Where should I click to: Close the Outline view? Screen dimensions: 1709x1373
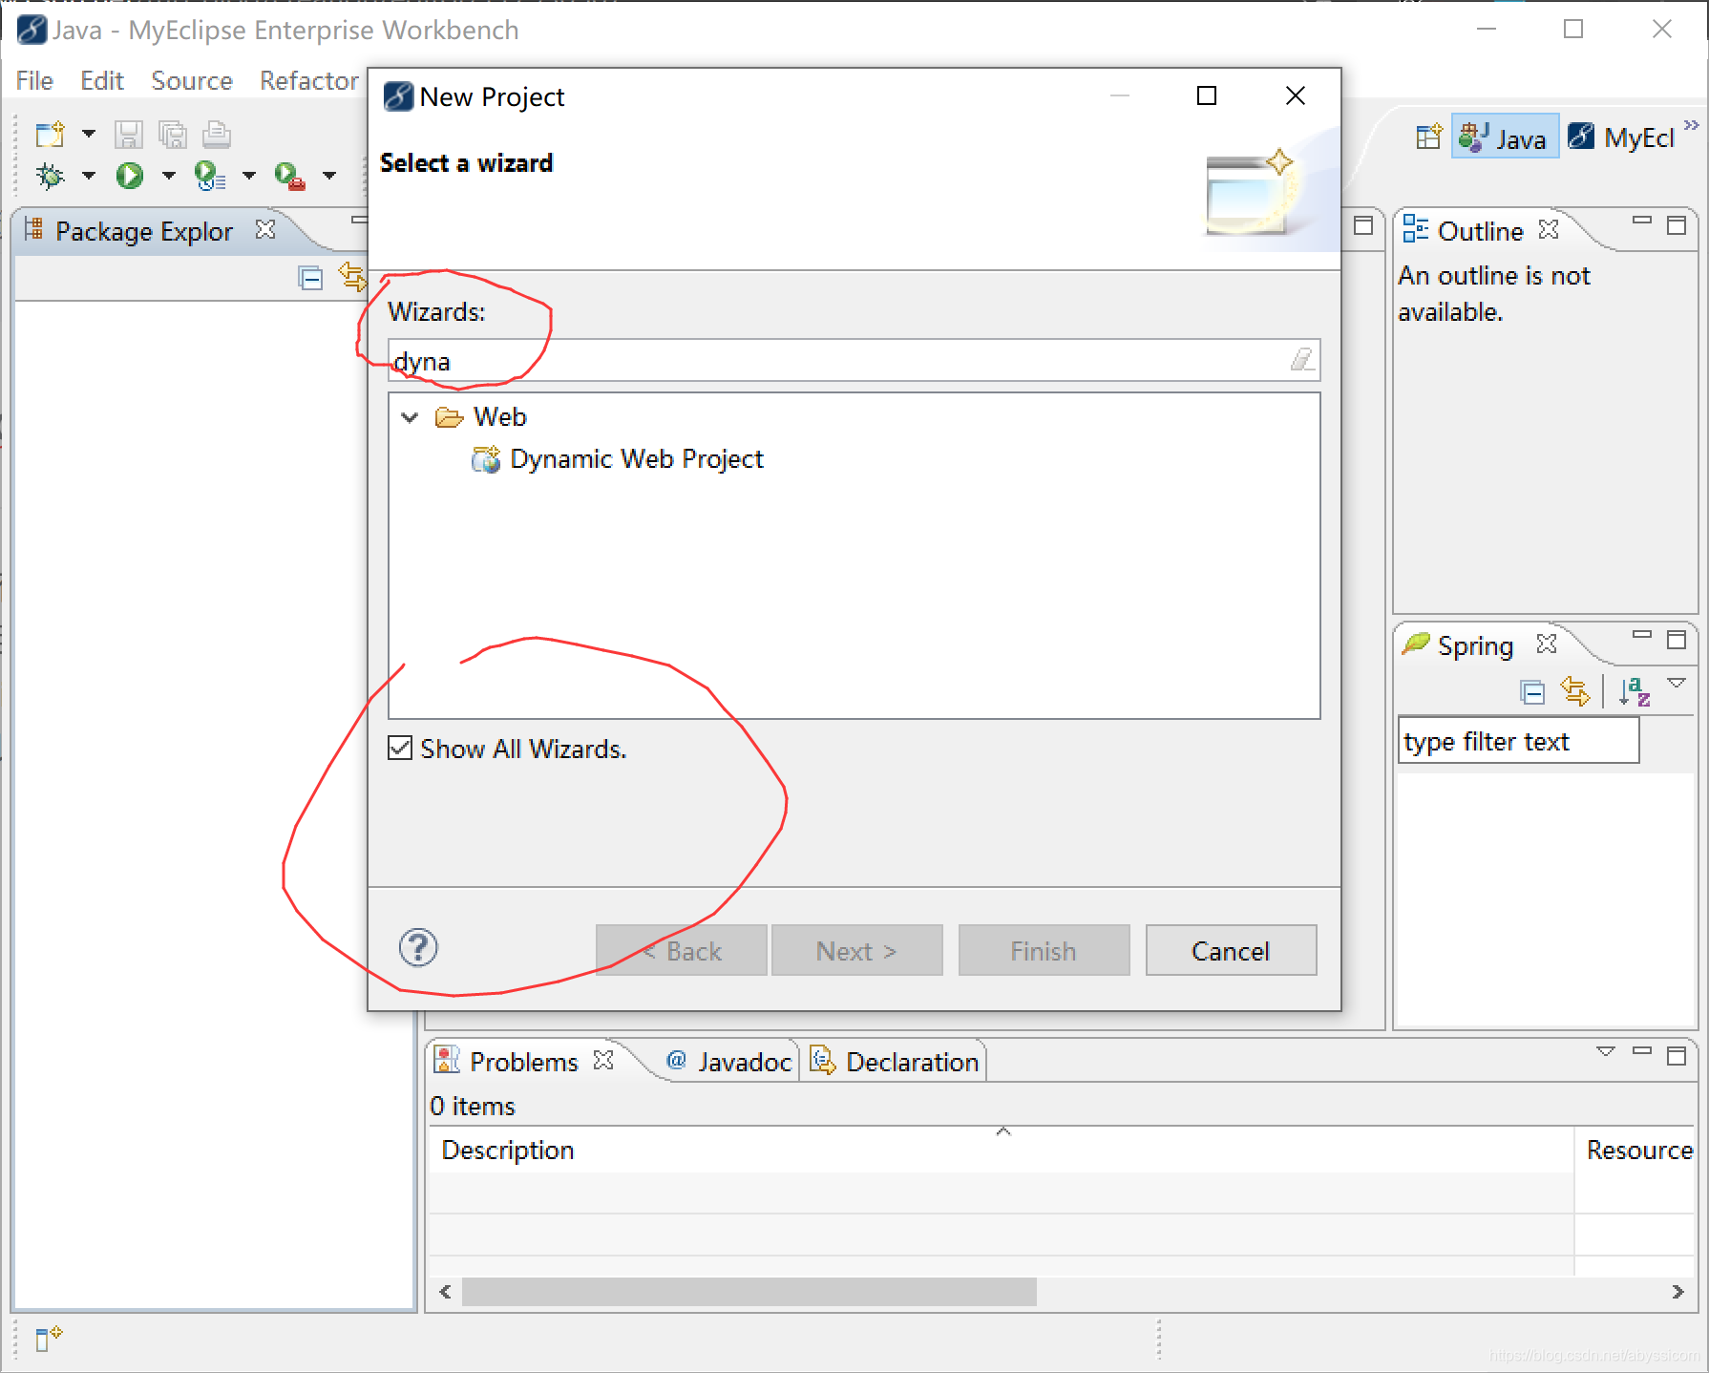(x=1549, y=230)
